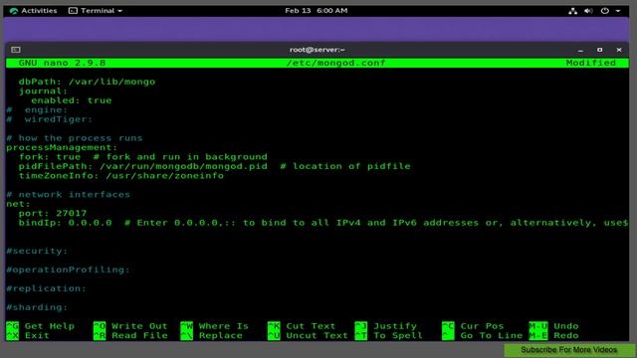Click the M-E Redo shortcut
637x358 pixels.
553,336
